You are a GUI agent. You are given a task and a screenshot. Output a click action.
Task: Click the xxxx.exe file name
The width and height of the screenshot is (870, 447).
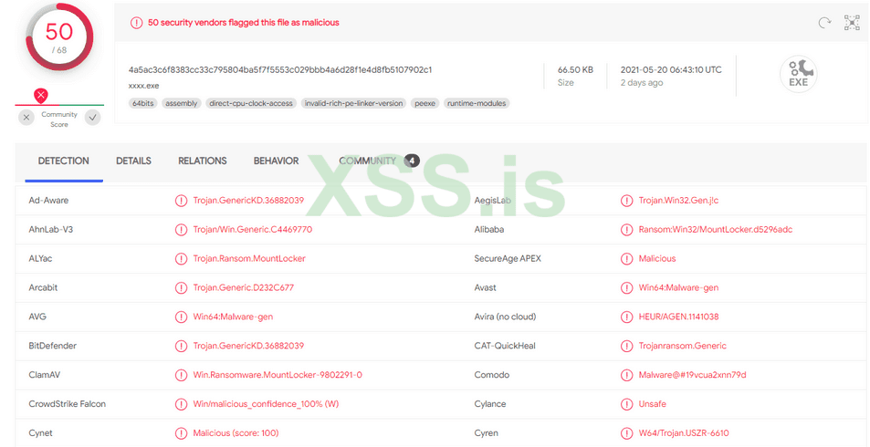143,87
